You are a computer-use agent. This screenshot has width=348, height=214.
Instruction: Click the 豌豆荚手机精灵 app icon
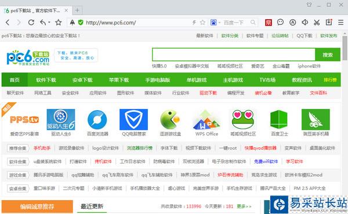316,119
